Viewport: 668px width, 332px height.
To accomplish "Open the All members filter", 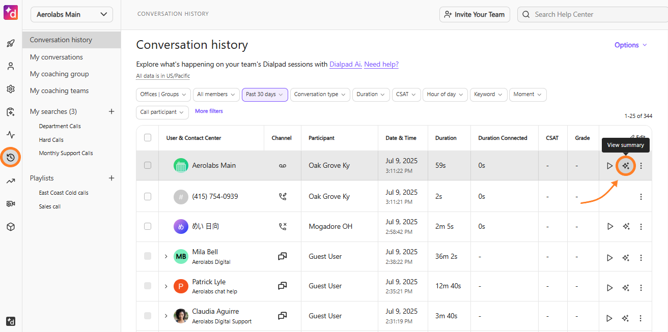I will click(x=216, y=95).
